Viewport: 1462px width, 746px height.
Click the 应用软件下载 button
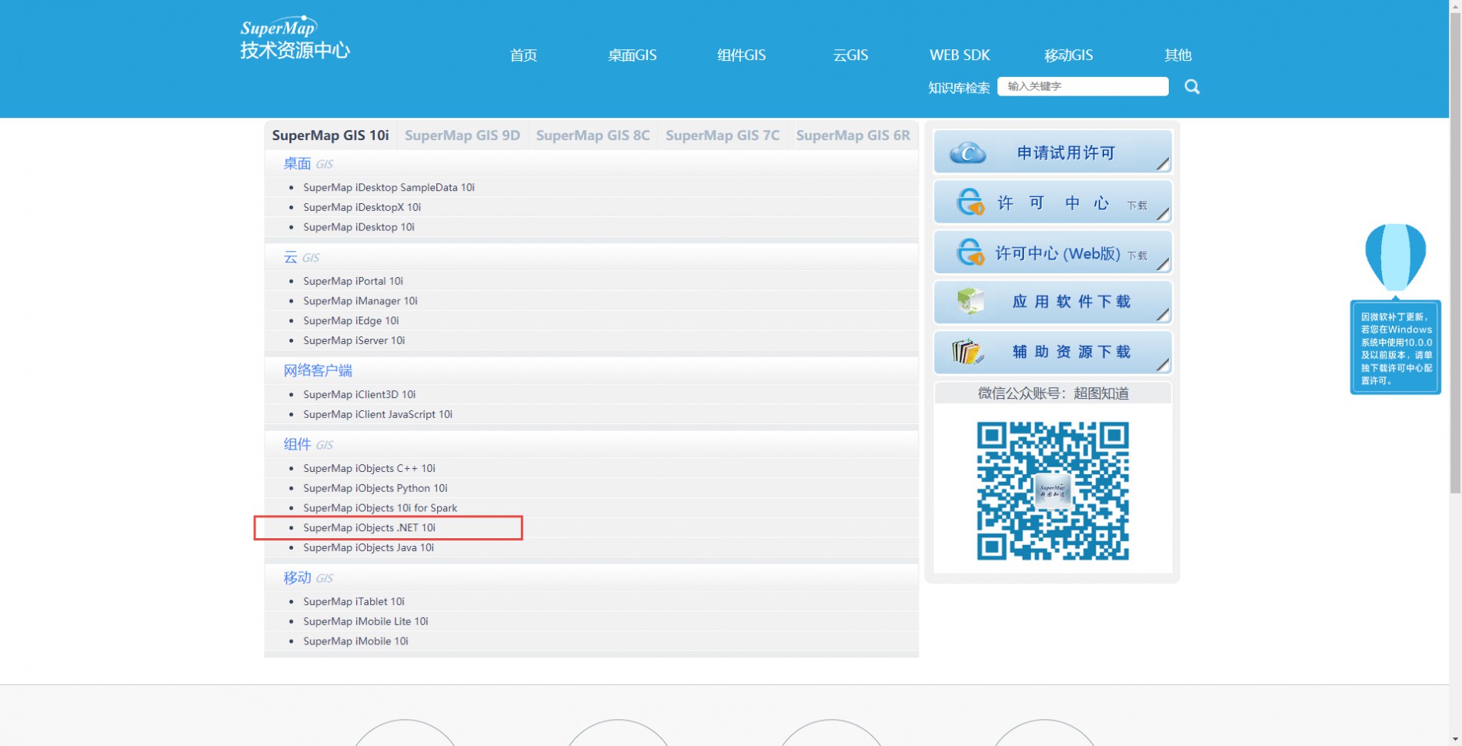[x=1053, y=302]
